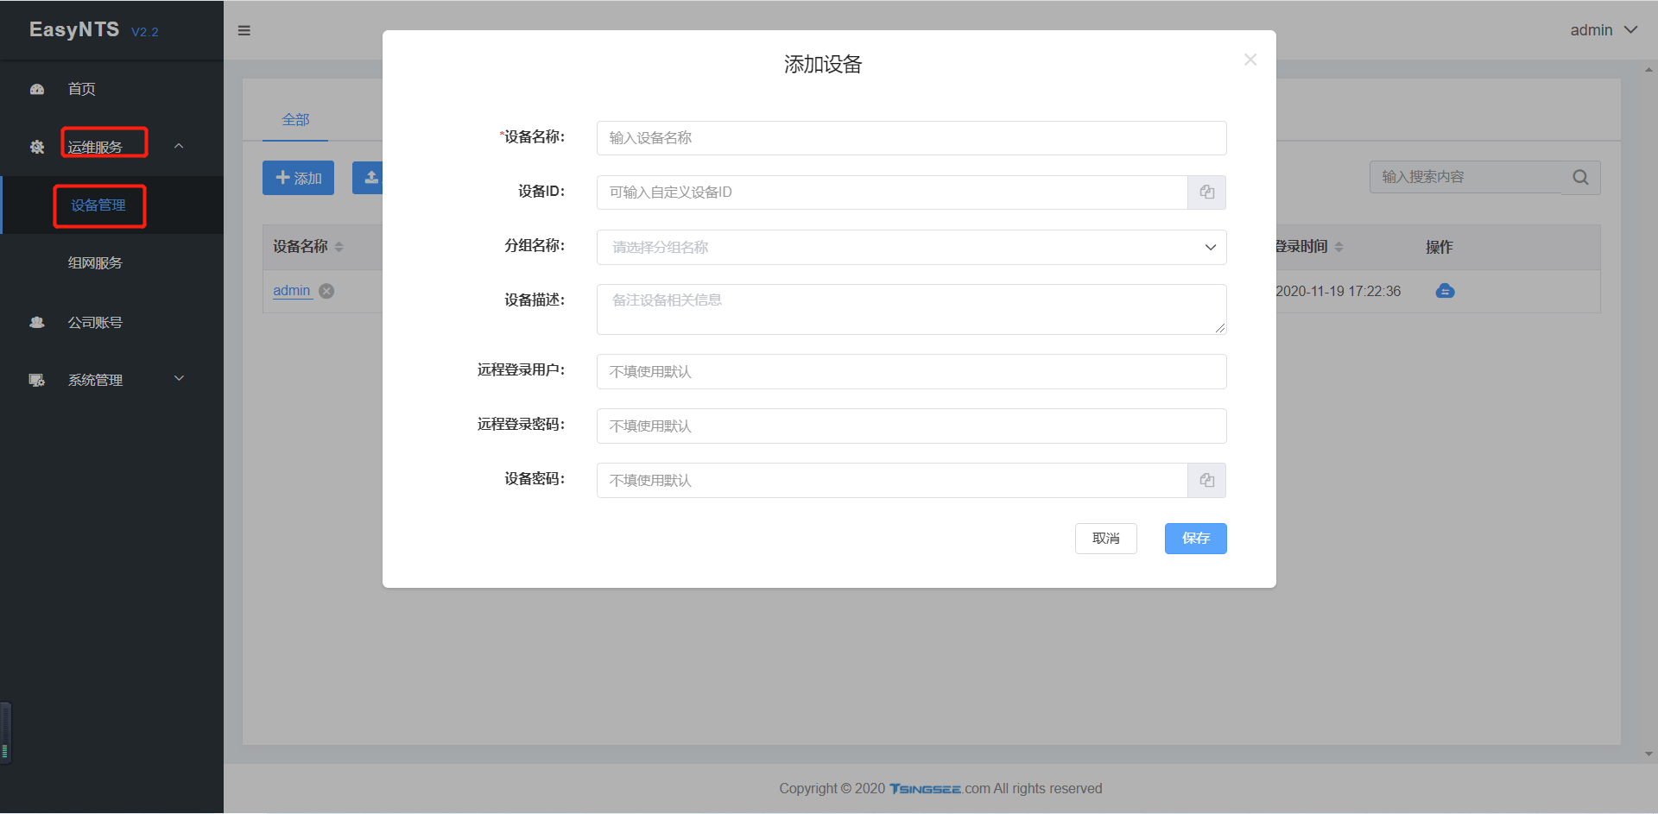The height and width of the screenshot is (814, 1658).
Task: Open 系统管理 in the sidebar
Action: click(95, 380)
